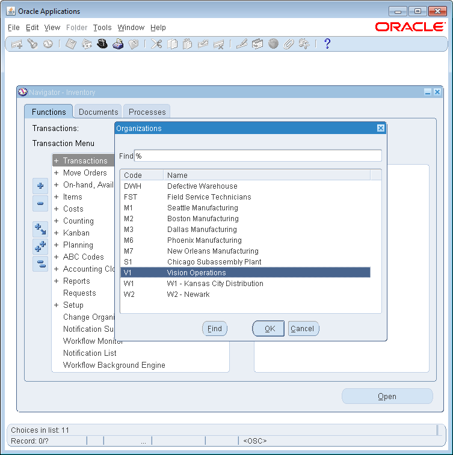
Task: Close the Organizations dialog
Action: [381, 128]
